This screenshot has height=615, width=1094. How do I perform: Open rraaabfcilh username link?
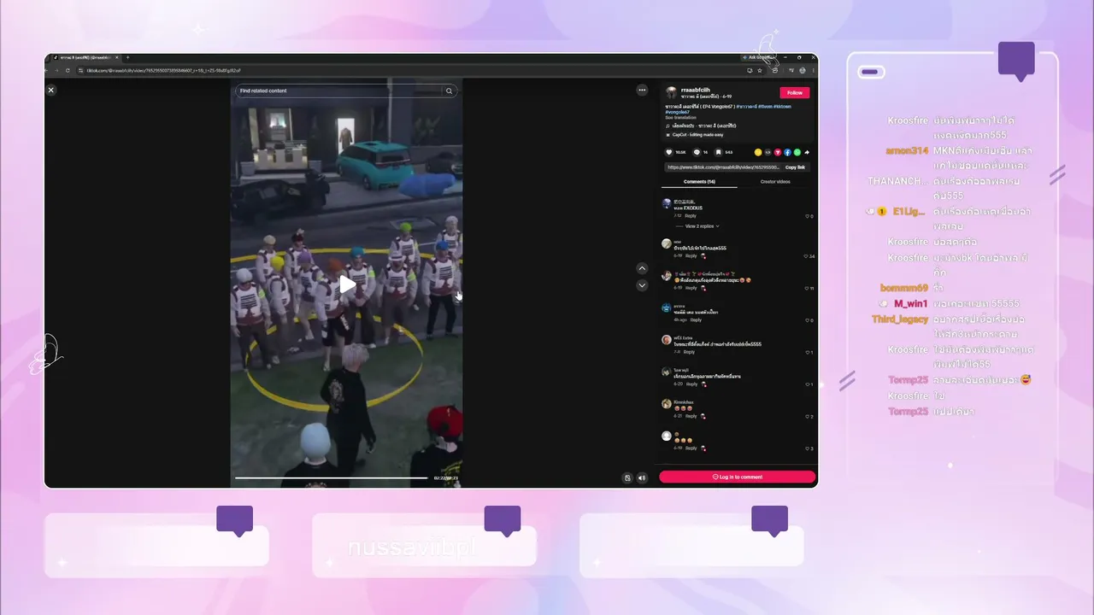click(695, 90)
